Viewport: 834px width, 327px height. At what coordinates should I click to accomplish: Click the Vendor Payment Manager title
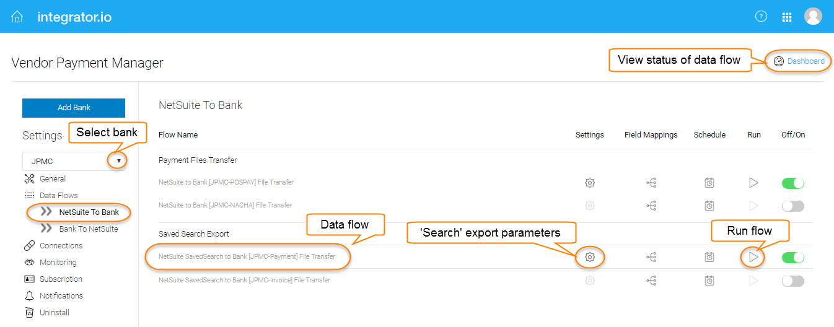(87, 63)
